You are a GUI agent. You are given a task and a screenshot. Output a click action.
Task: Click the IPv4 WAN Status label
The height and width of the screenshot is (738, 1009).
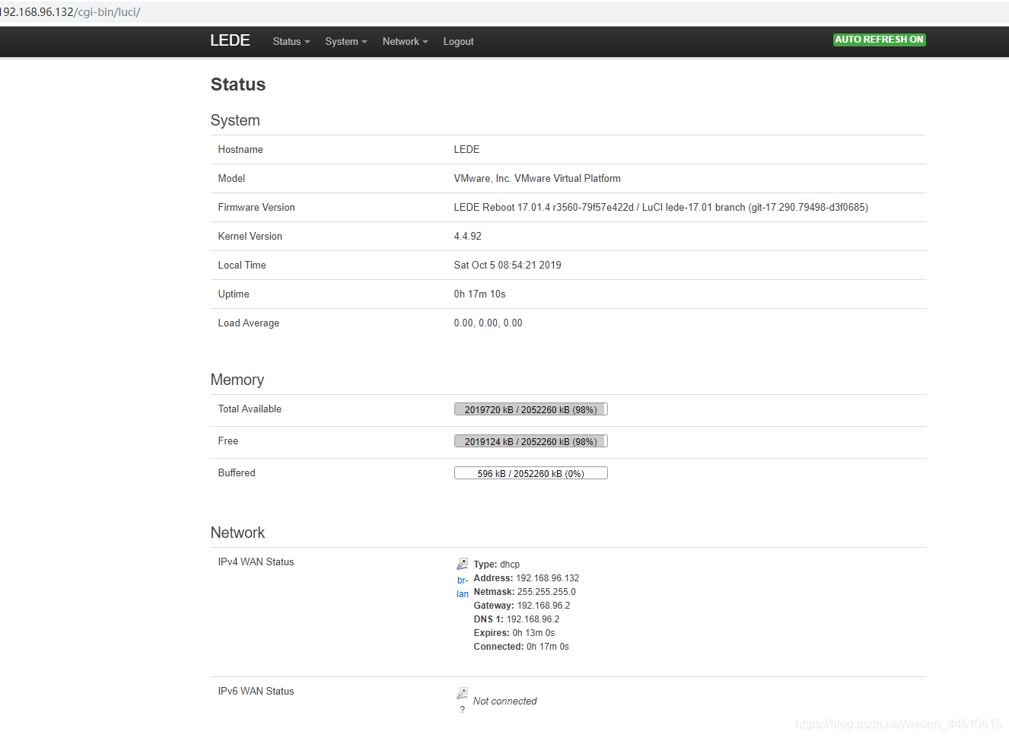256,562
